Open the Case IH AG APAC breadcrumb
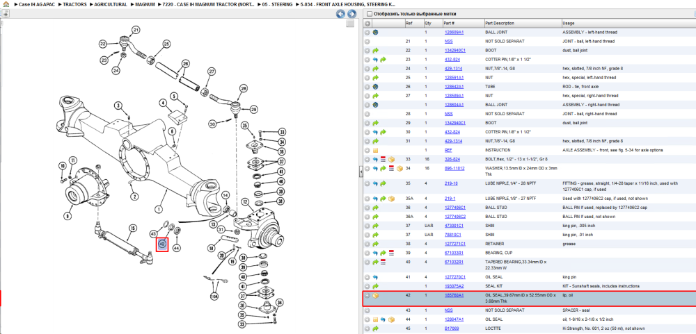 click(x=38, y=4)
